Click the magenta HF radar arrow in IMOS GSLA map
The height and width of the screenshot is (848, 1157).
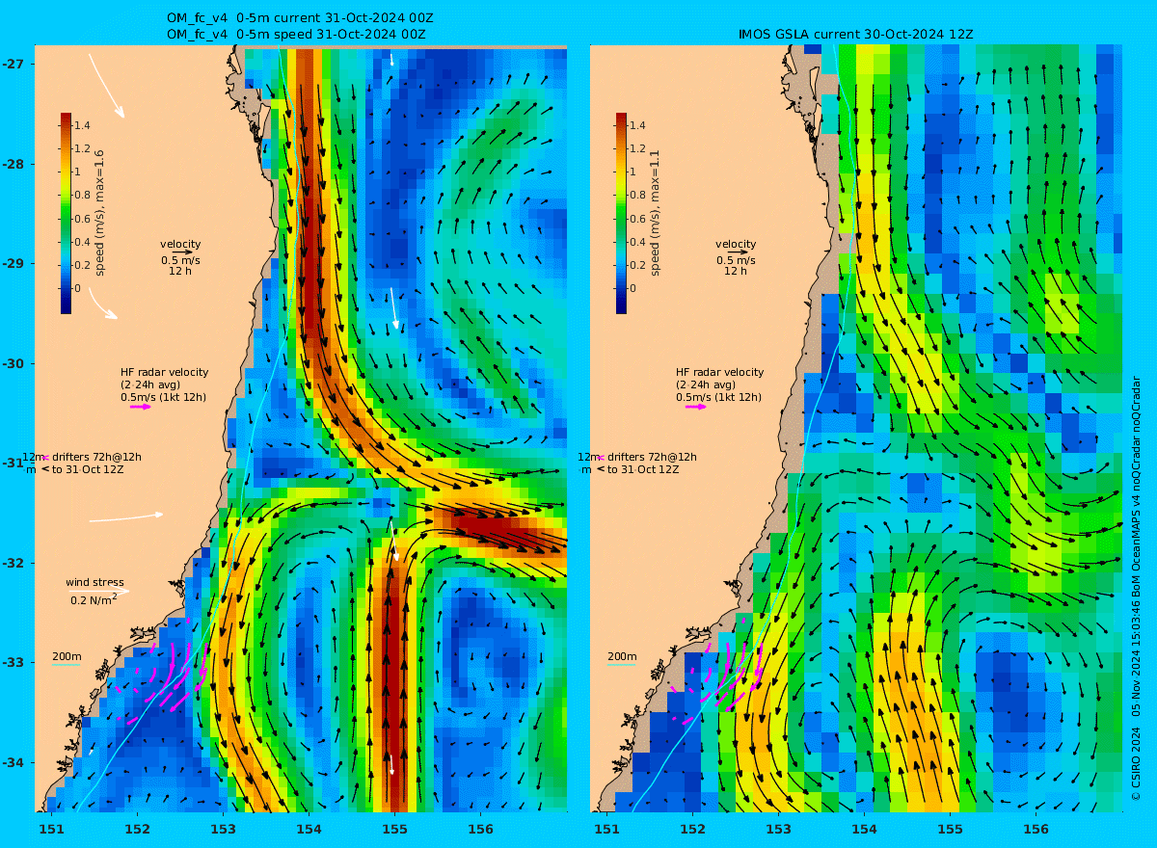pos(696,407)
